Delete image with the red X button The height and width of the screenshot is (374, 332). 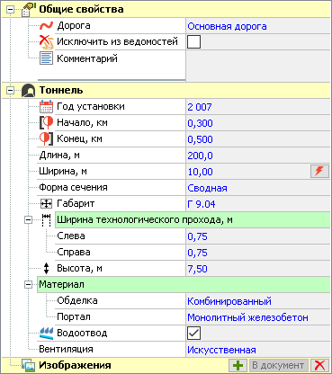pyautogui.click(x=319, y=365)
